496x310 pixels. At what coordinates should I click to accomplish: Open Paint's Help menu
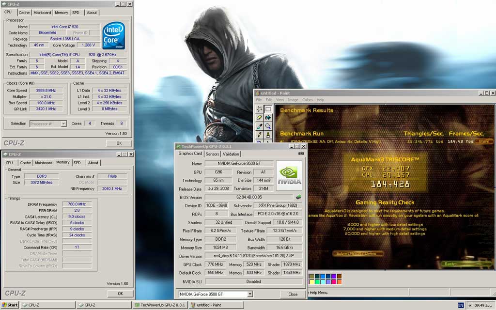(321, 100)
